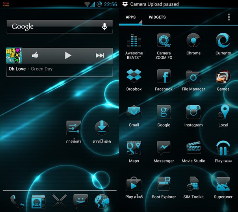
Task: Tap the Google search bar
Action: click(x=59, y=26)
